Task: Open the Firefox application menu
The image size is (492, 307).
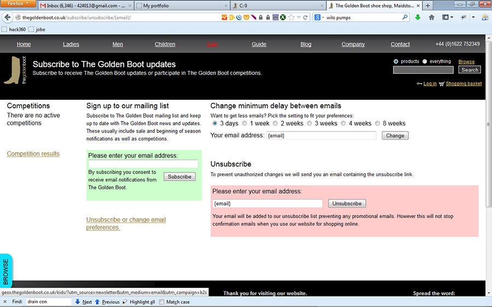Action: [x=18, y=3]
